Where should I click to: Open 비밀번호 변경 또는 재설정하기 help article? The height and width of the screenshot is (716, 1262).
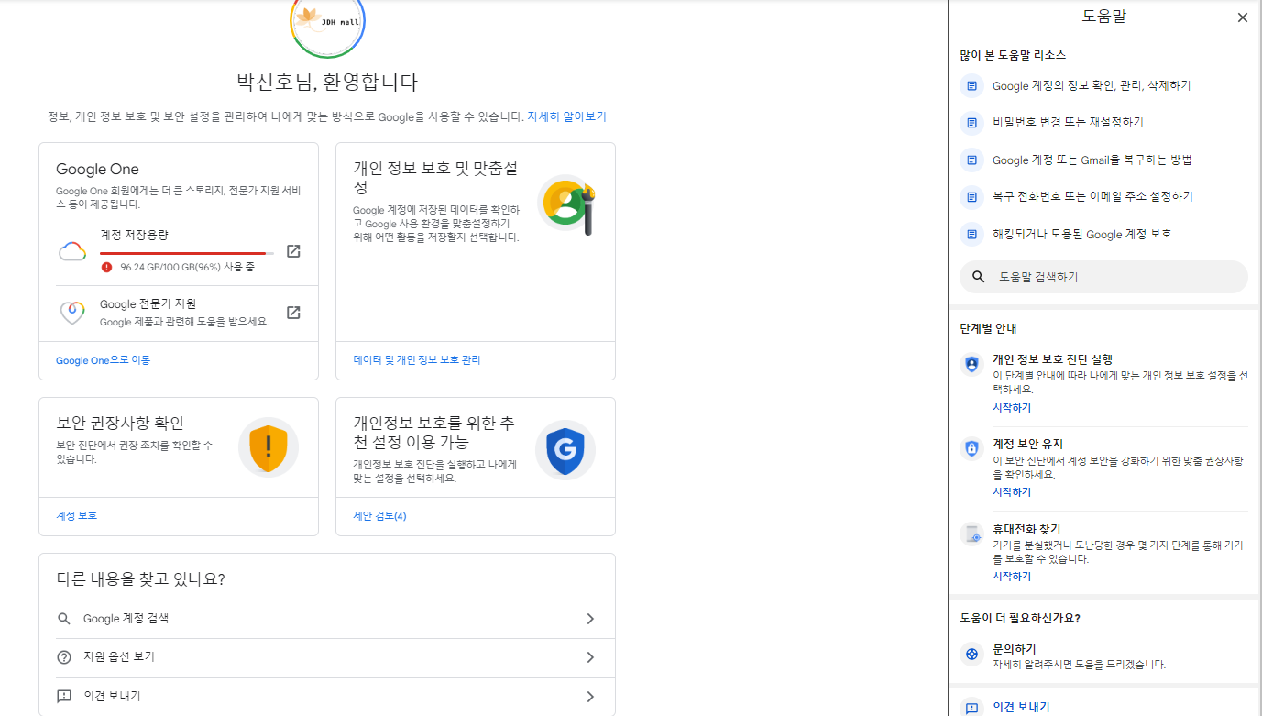1068,122
